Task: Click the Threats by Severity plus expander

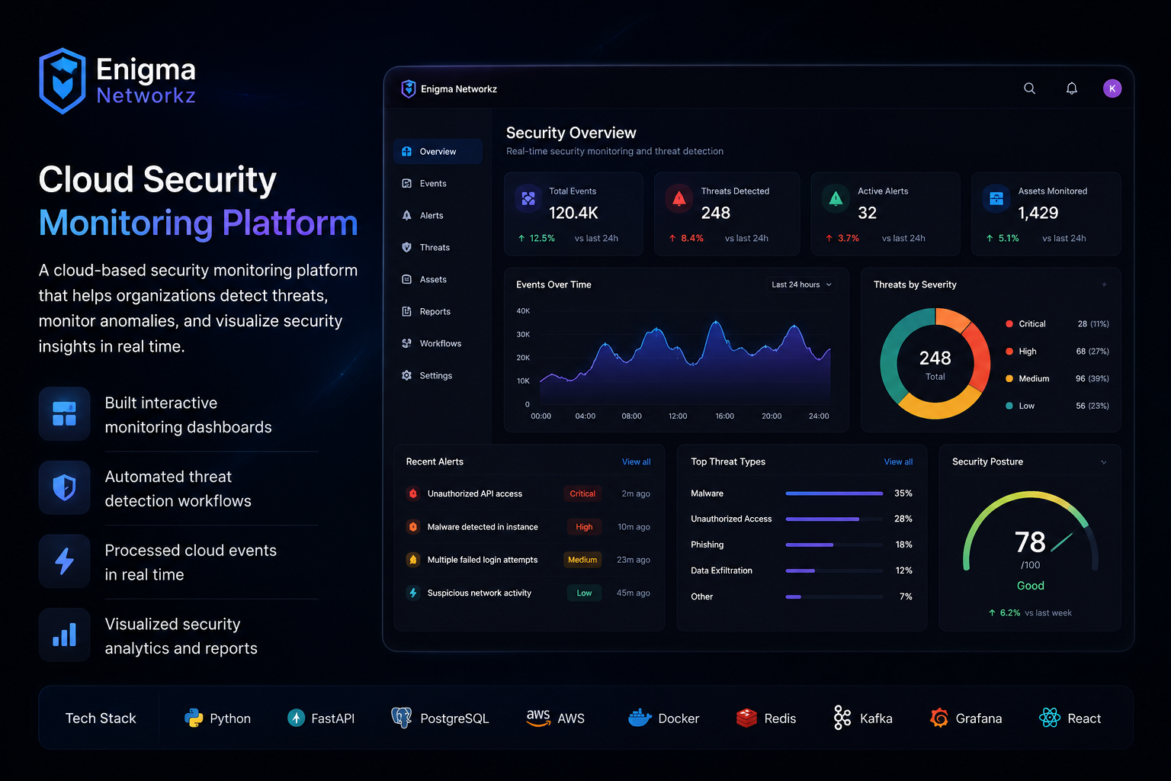Action: click(x=1104, y=284)
